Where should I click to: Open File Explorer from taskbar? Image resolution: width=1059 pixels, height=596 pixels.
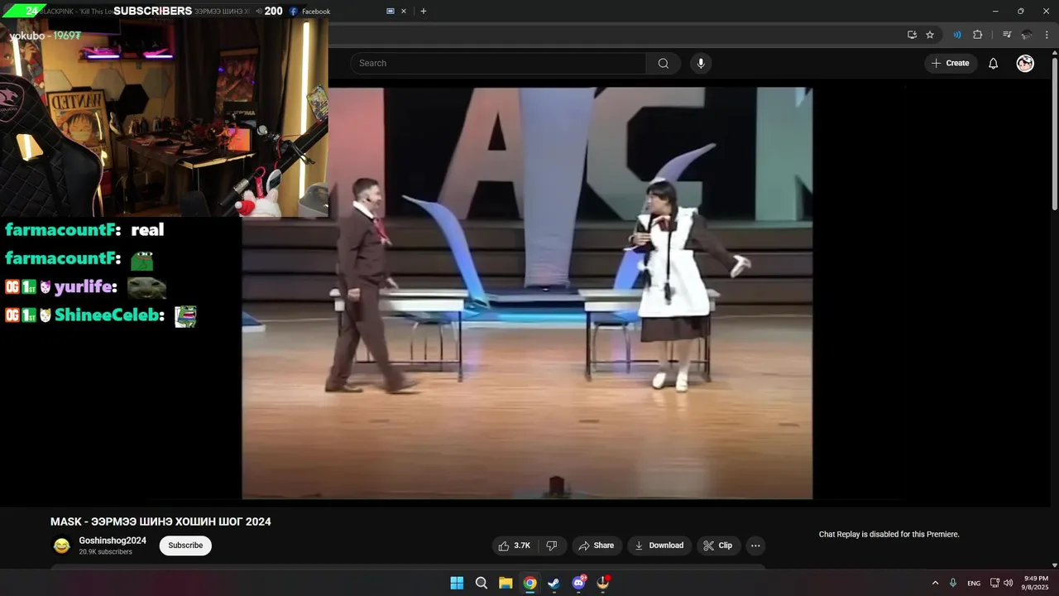point(506,583)
